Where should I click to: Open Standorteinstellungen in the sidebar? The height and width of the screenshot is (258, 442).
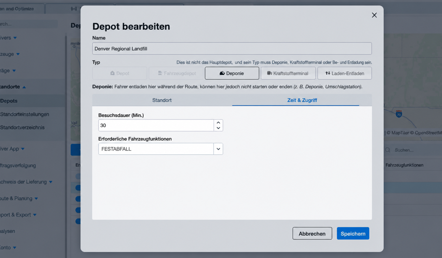(25, 114)
